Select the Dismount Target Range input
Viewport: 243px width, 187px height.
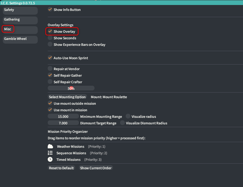tap(63, 123)
